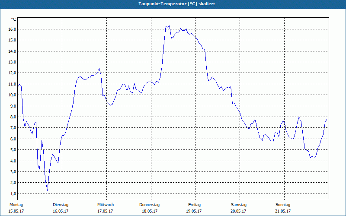Click the 5,0 y-axis value
346x216 pixels.
click(13, 150)
